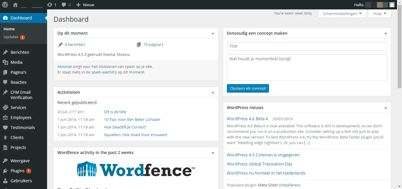Click the Weergave paintbrush icon
The image size is (402, 189).
5,161
